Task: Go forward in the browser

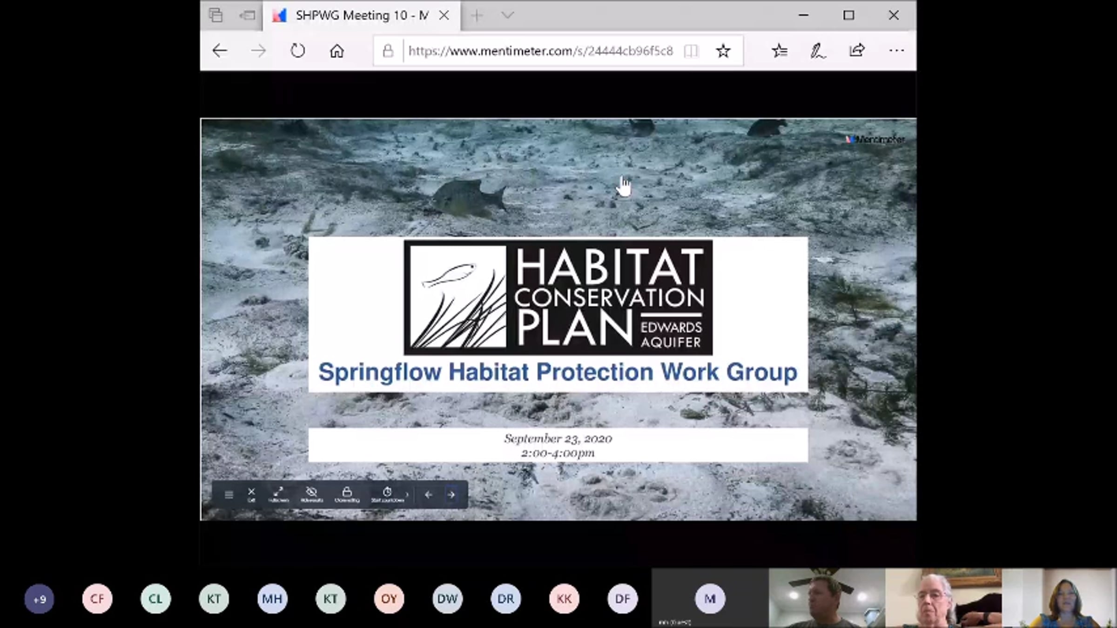Action: coord(258,51)
